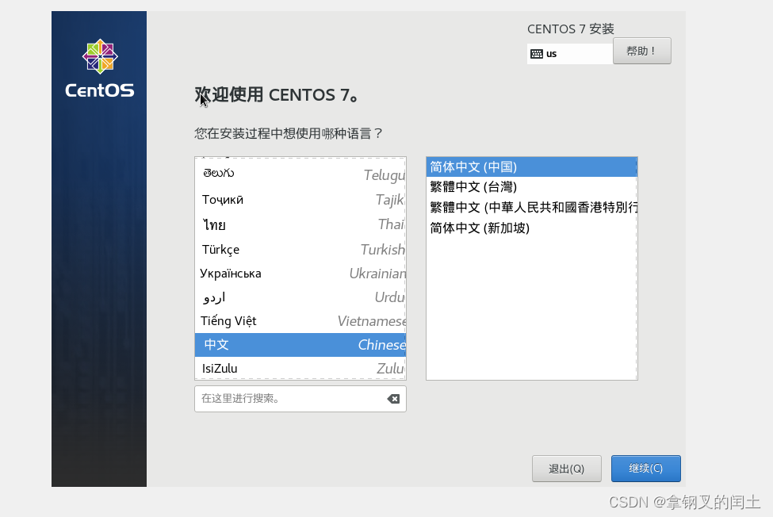This screenshot has width=773, height=517.
Task: Select IsiZulu Zulu language row
Action: point(300,368)
